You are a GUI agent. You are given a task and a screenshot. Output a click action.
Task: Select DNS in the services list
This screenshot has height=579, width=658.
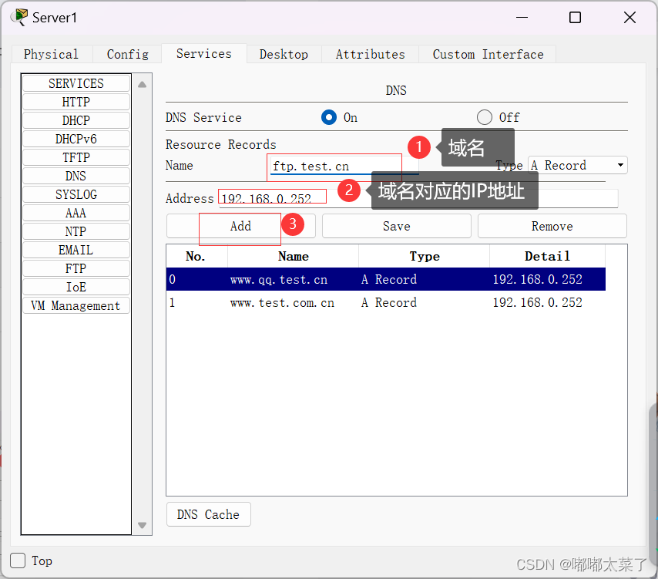pyautogui.click(x=76, y=176)
